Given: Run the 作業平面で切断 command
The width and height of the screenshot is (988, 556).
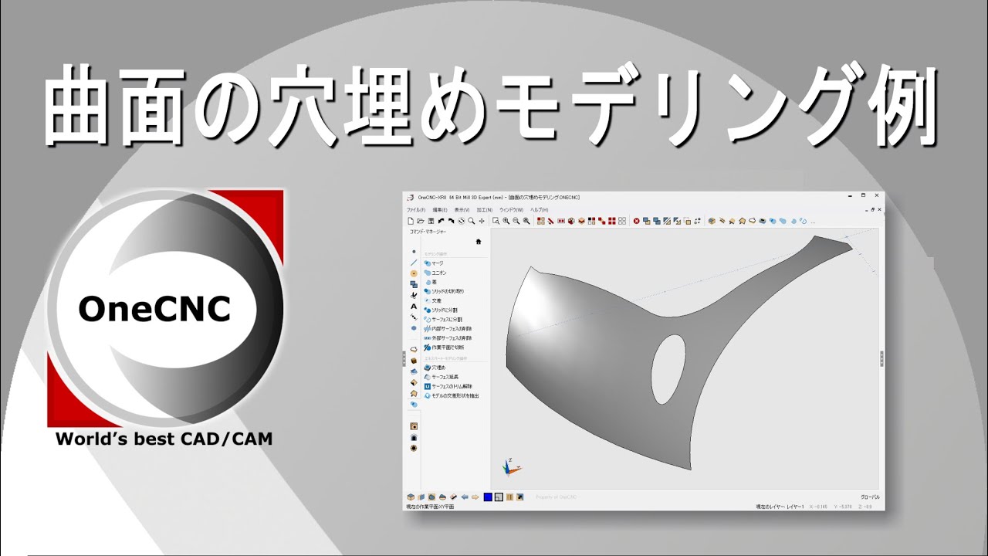Looking at the screenshot, I should [443, 347].
